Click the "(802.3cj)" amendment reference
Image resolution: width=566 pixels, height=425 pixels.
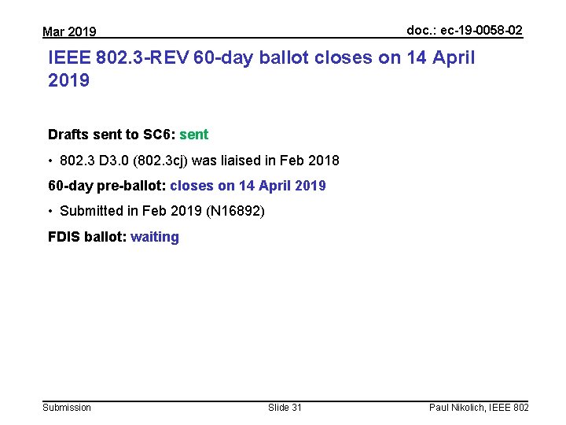point(159,161)
